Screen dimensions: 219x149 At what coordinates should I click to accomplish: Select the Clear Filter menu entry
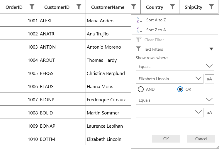[175, 40]
